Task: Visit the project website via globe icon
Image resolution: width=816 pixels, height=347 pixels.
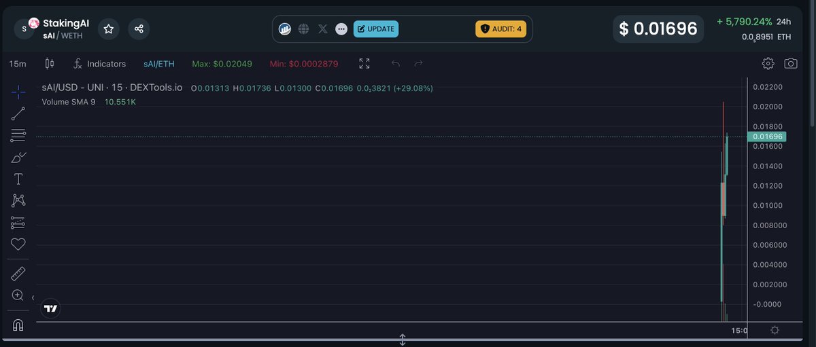Action: tap(303, 29)
